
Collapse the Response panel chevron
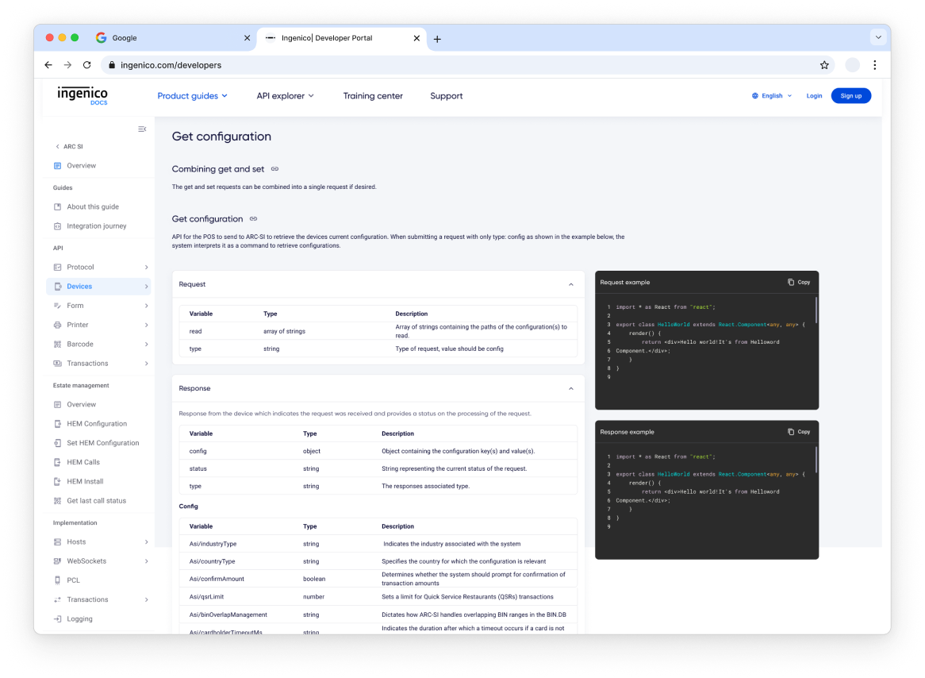tap(570, 388)
